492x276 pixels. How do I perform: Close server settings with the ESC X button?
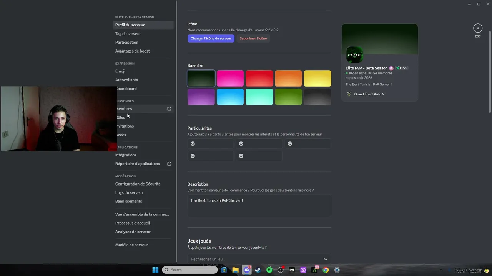(x=478, y=28)
